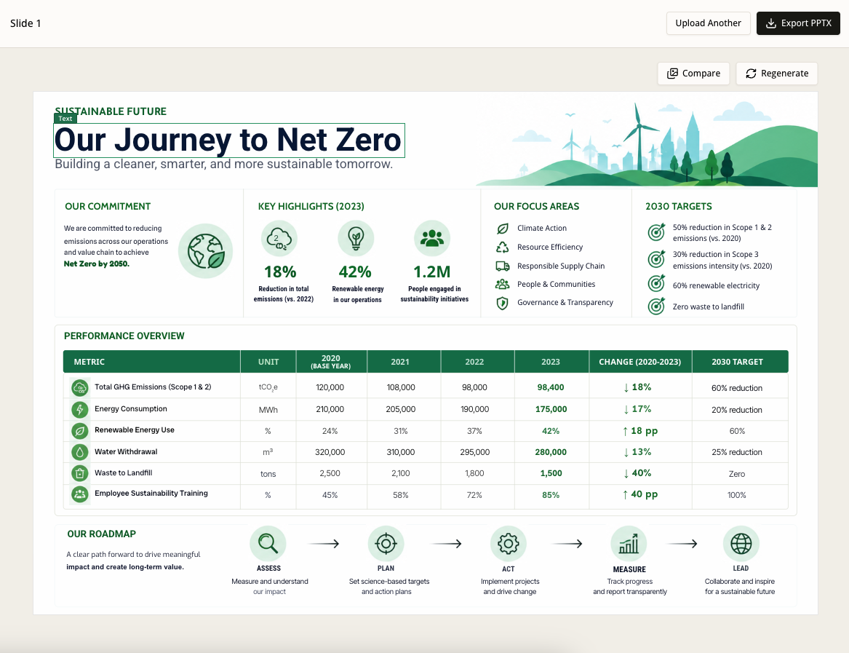Click 'Net Zero by 2050.' bold text
Viewport: 849px width, 653px height.
(x=96, y=264)
